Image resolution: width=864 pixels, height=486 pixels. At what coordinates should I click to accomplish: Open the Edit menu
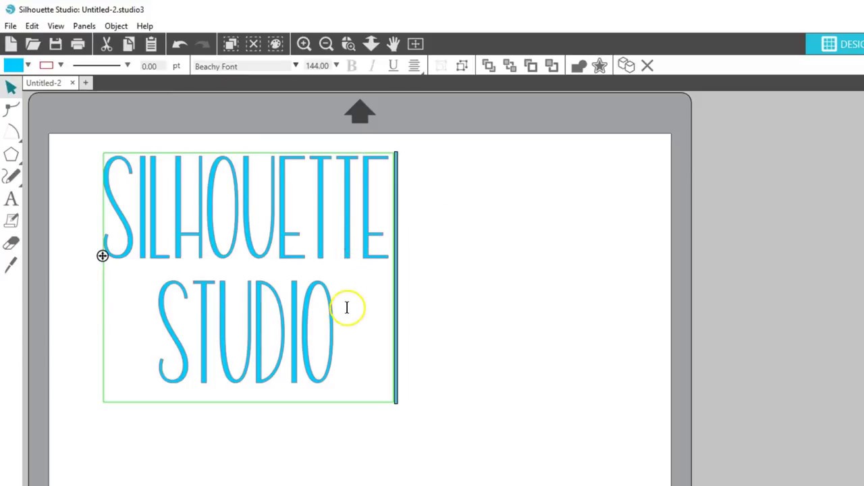[x=32, y=26]
